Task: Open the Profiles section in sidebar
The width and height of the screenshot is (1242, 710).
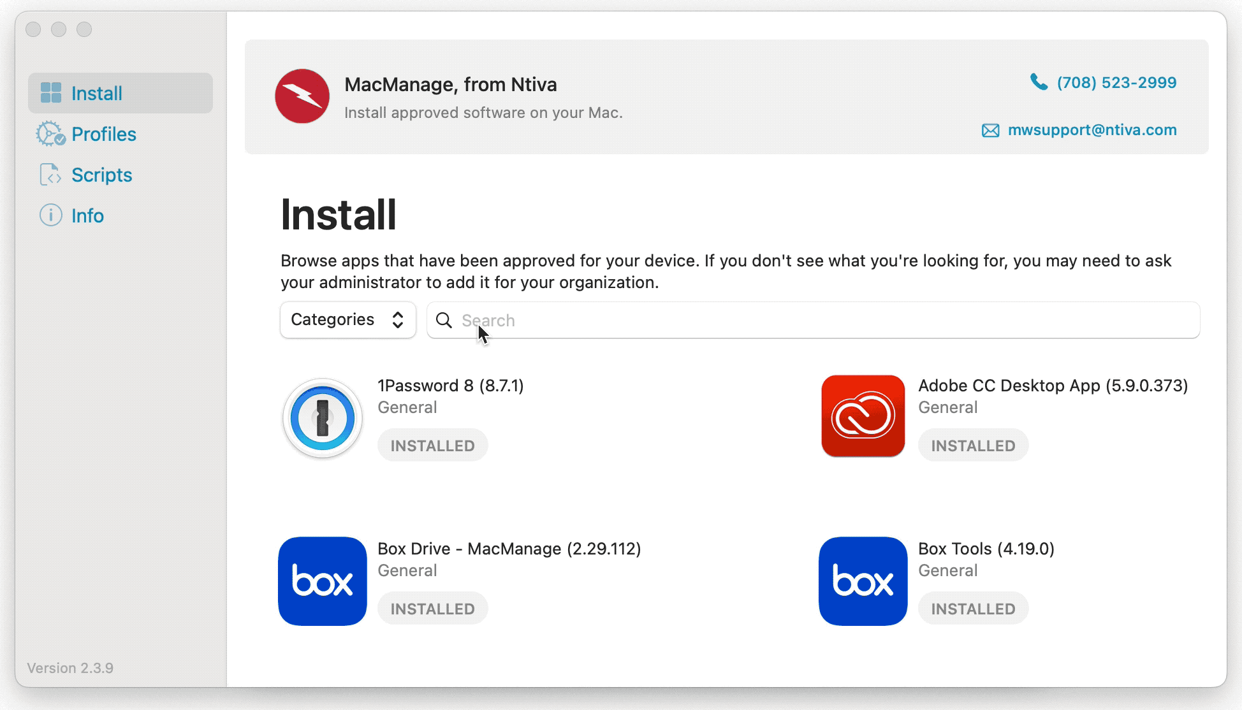Action: tap(120, 134)
